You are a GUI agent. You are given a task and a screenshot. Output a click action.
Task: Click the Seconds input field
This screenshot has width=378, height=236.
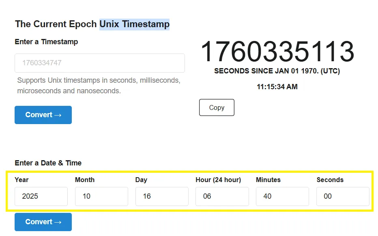point(343,196)
